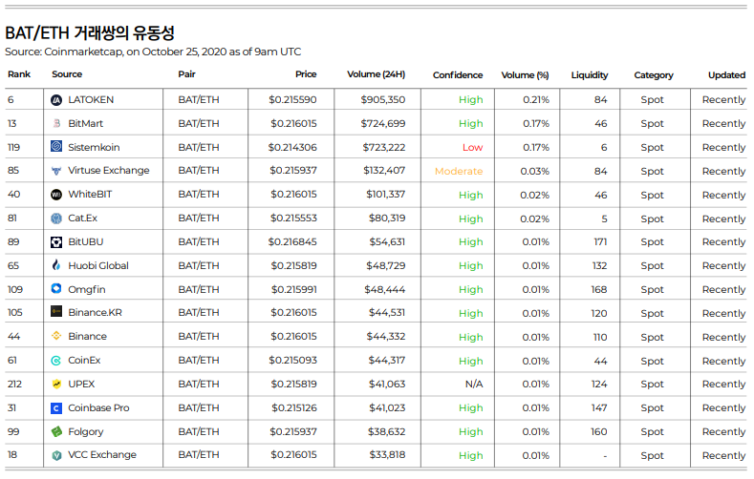
Task: Click the LATOKEN exchange logo icon
Action: tap(56, 100)
